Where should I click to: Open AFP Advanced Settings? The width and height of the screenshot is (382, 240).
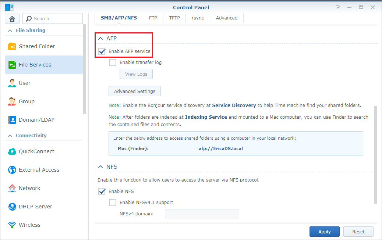pos(134,91)
